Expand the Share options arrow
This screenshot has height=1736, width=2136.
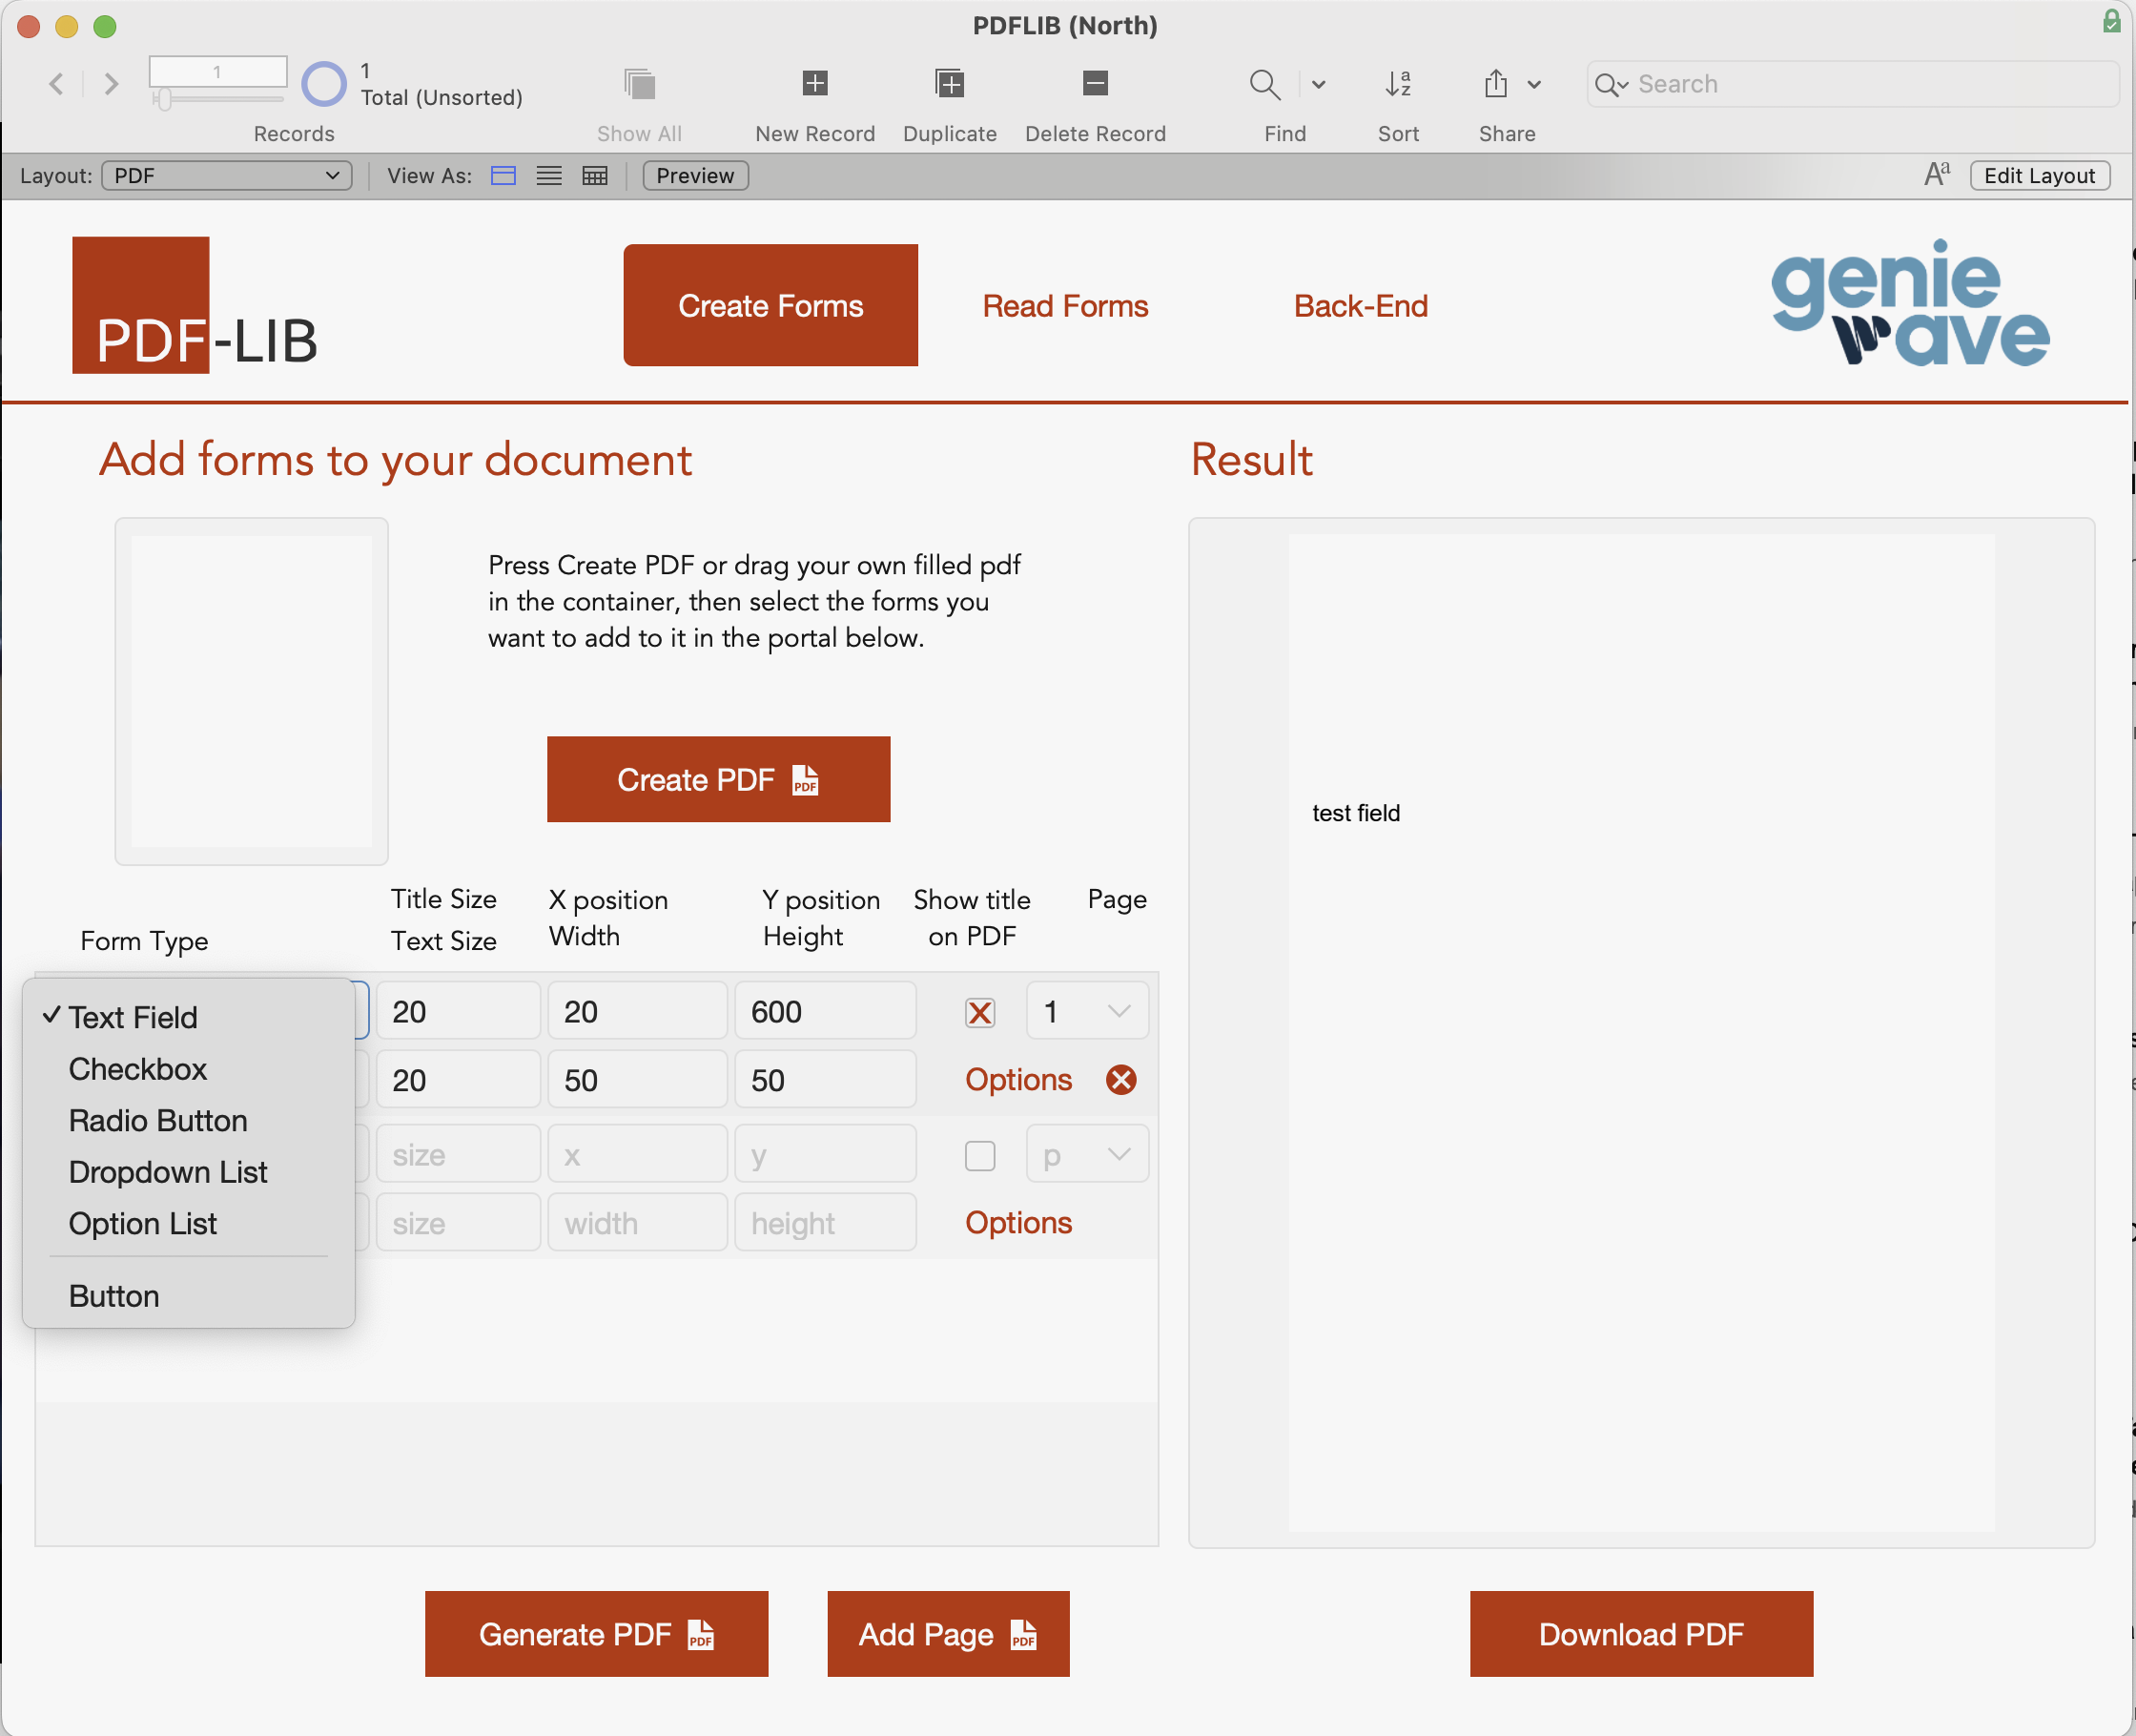[1534, 85]
